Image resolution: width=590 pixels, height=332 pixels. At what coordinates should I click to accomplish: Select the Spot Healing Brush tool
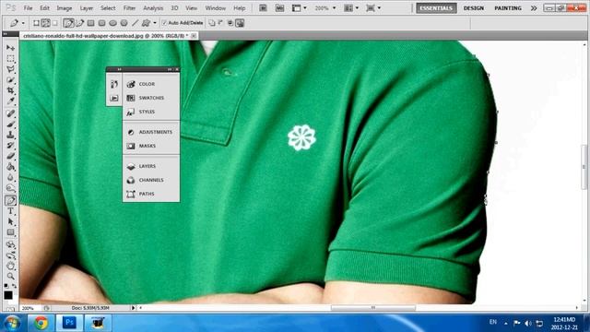point(10,113)
